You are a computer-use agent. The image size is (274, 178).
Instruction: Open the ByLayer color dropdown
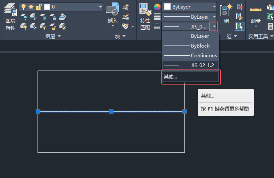(189, 7)
